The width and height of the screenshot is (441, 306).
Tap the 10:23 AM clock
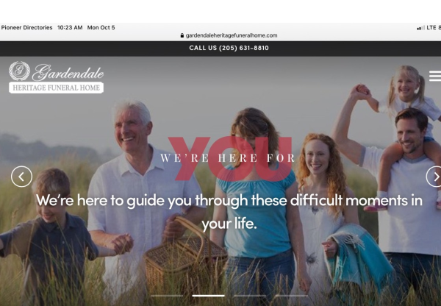tap(70, 28)
